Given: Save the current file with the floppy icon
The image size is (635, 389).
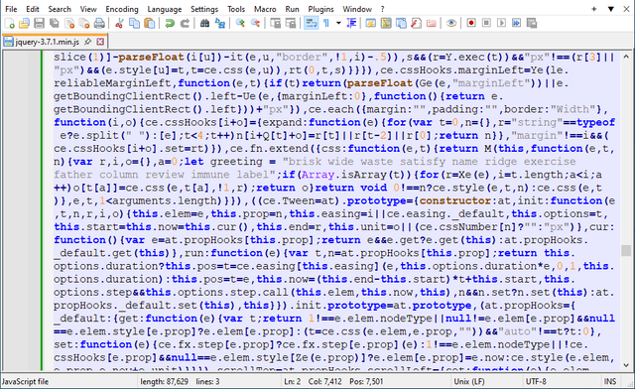Looking at the screenshot, I should [39, 23].
